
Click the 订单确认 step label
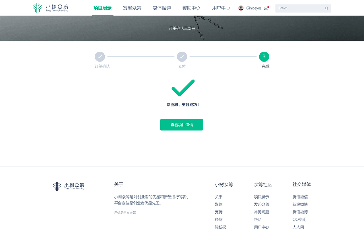[x=102, y=66]
